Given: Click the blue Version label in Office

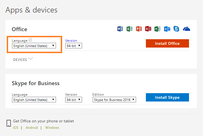Looking at the screenshot, I should point(71,41).
